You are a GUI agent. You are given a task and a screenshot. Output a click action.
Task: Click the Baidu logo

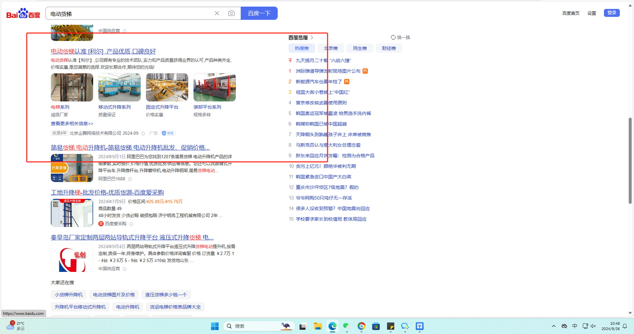[x=23, y=14]
